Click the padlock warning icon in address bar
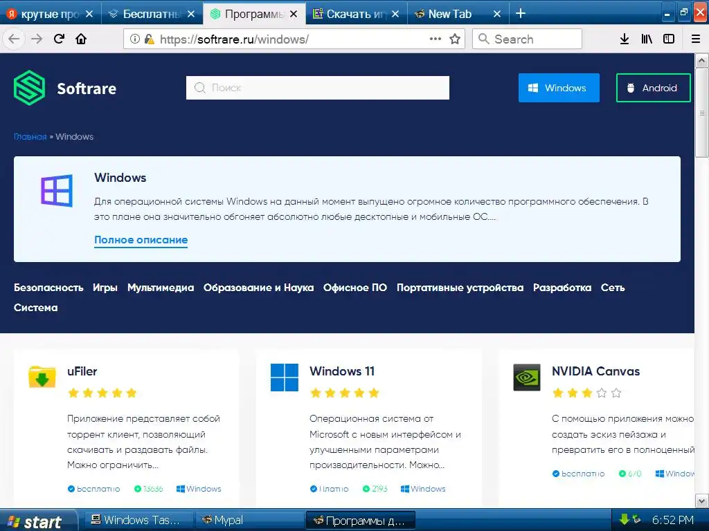This screenshot has height=531, width=709. point(150,39)
